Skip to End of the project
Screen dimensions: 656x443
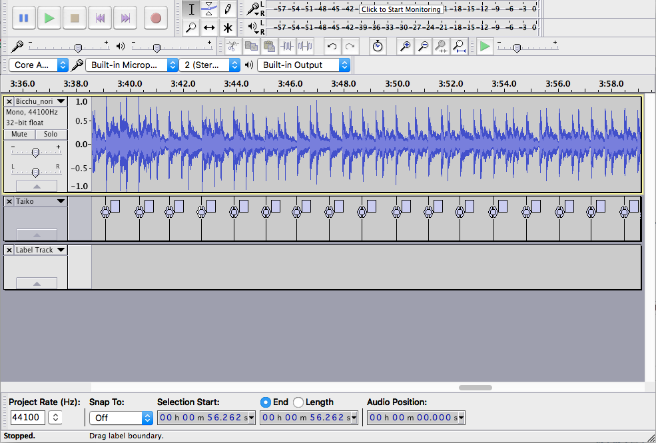pyautogui.click(x=125, y=18)
